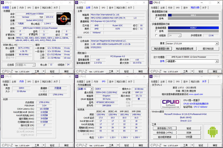Click the green Android robot icon
Screen dimensions: 223x148
click(212, 132)
